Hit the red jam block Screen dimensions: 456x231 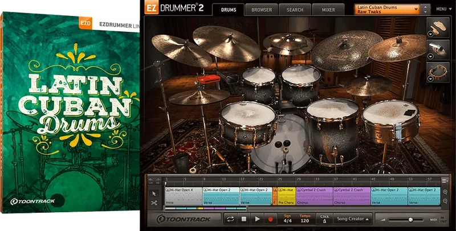[209, 79]
